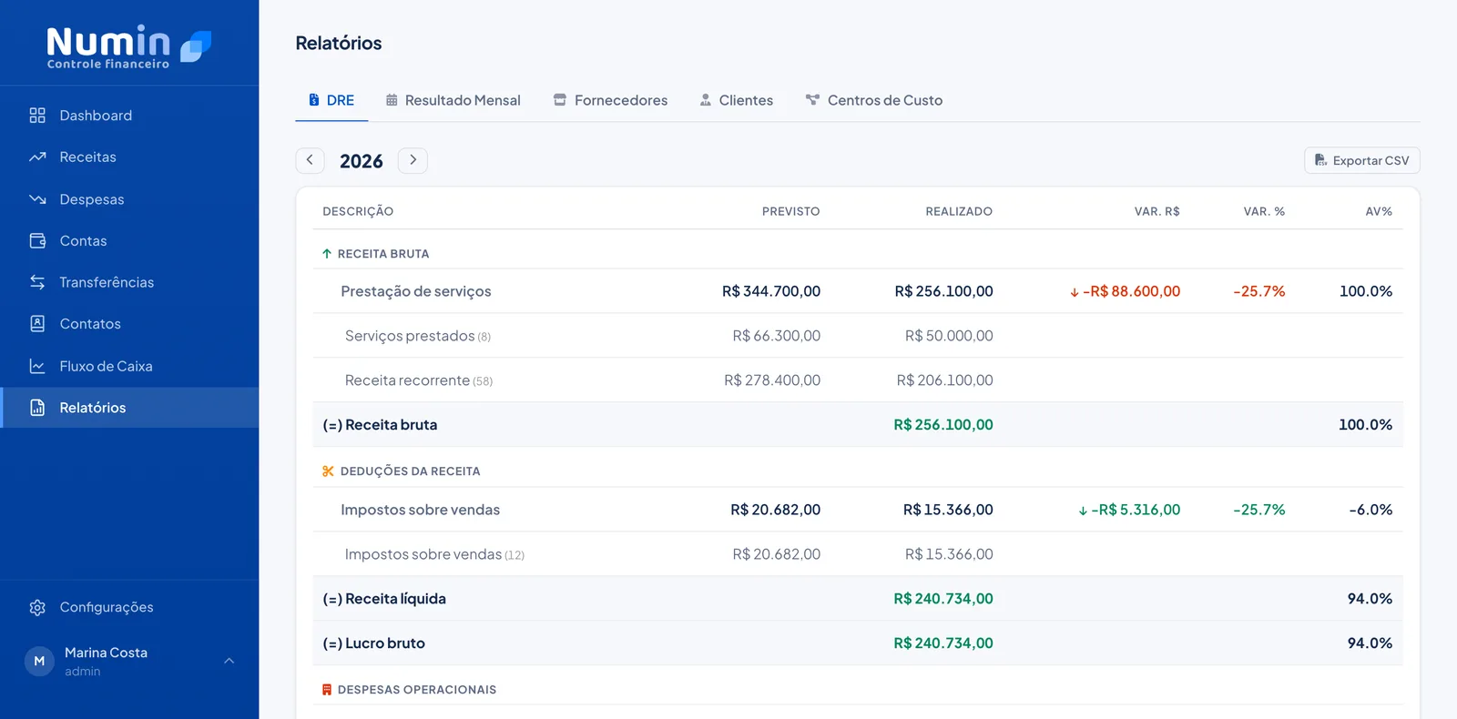This screenshot has width=1457, height=719.
Task: Click the (=) Lucro bruto row label
Action: [x=374, y=643]
